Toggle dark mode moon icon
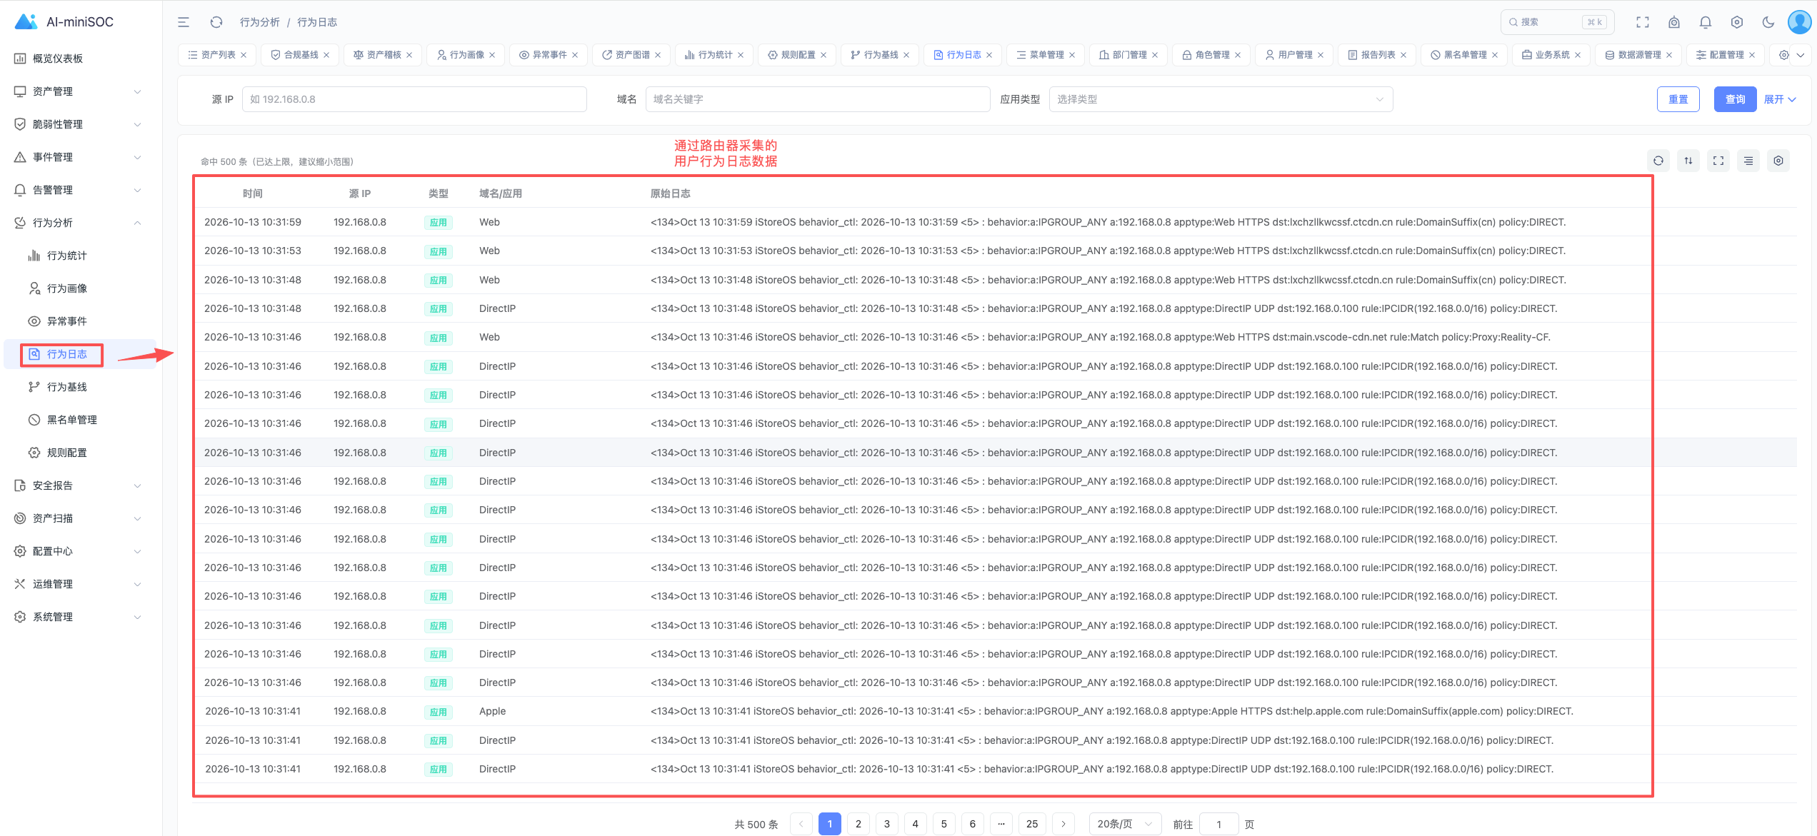The height and width of the screenshot is (836, 1817). click(1768, 22)
